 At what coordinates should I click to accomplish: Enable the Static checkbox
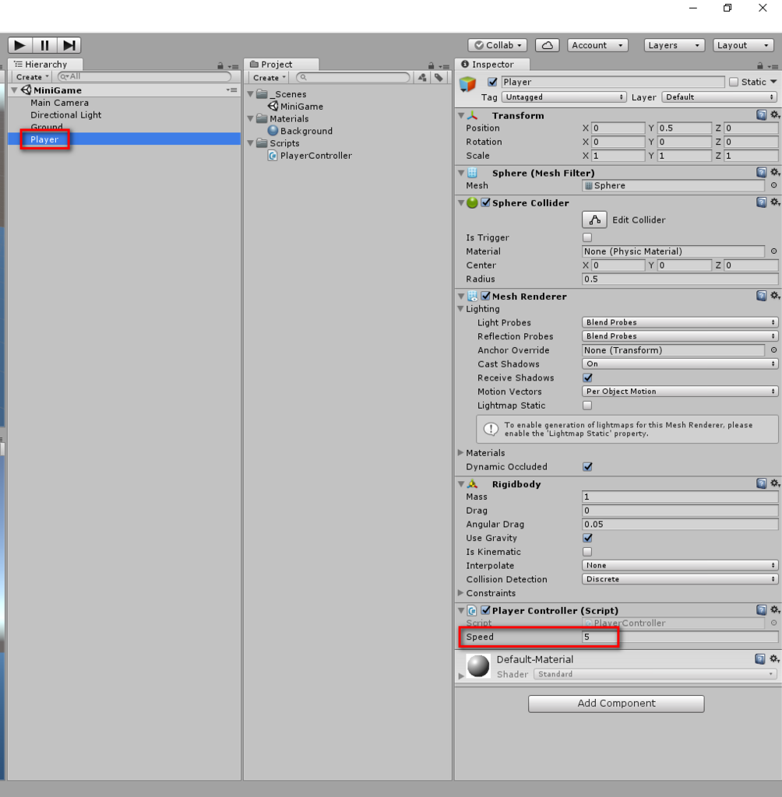click(734, 82)
